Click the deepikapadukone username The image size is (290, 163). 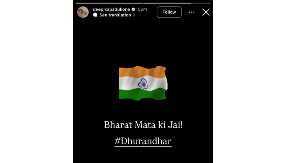point(111,9)
